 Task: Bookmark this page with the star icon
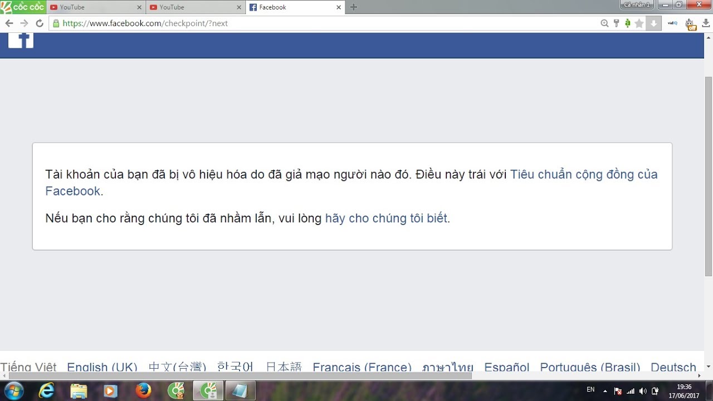click(639, 23)
